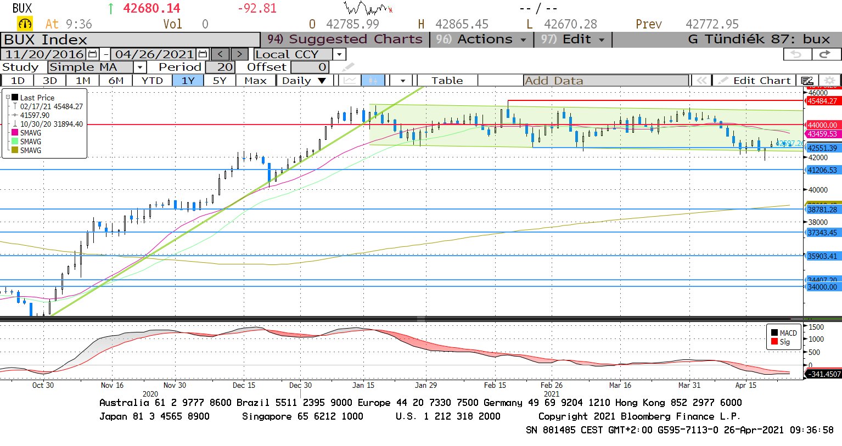
Task: Click the MACD value -341.4507 label
Action: point(823,374)
